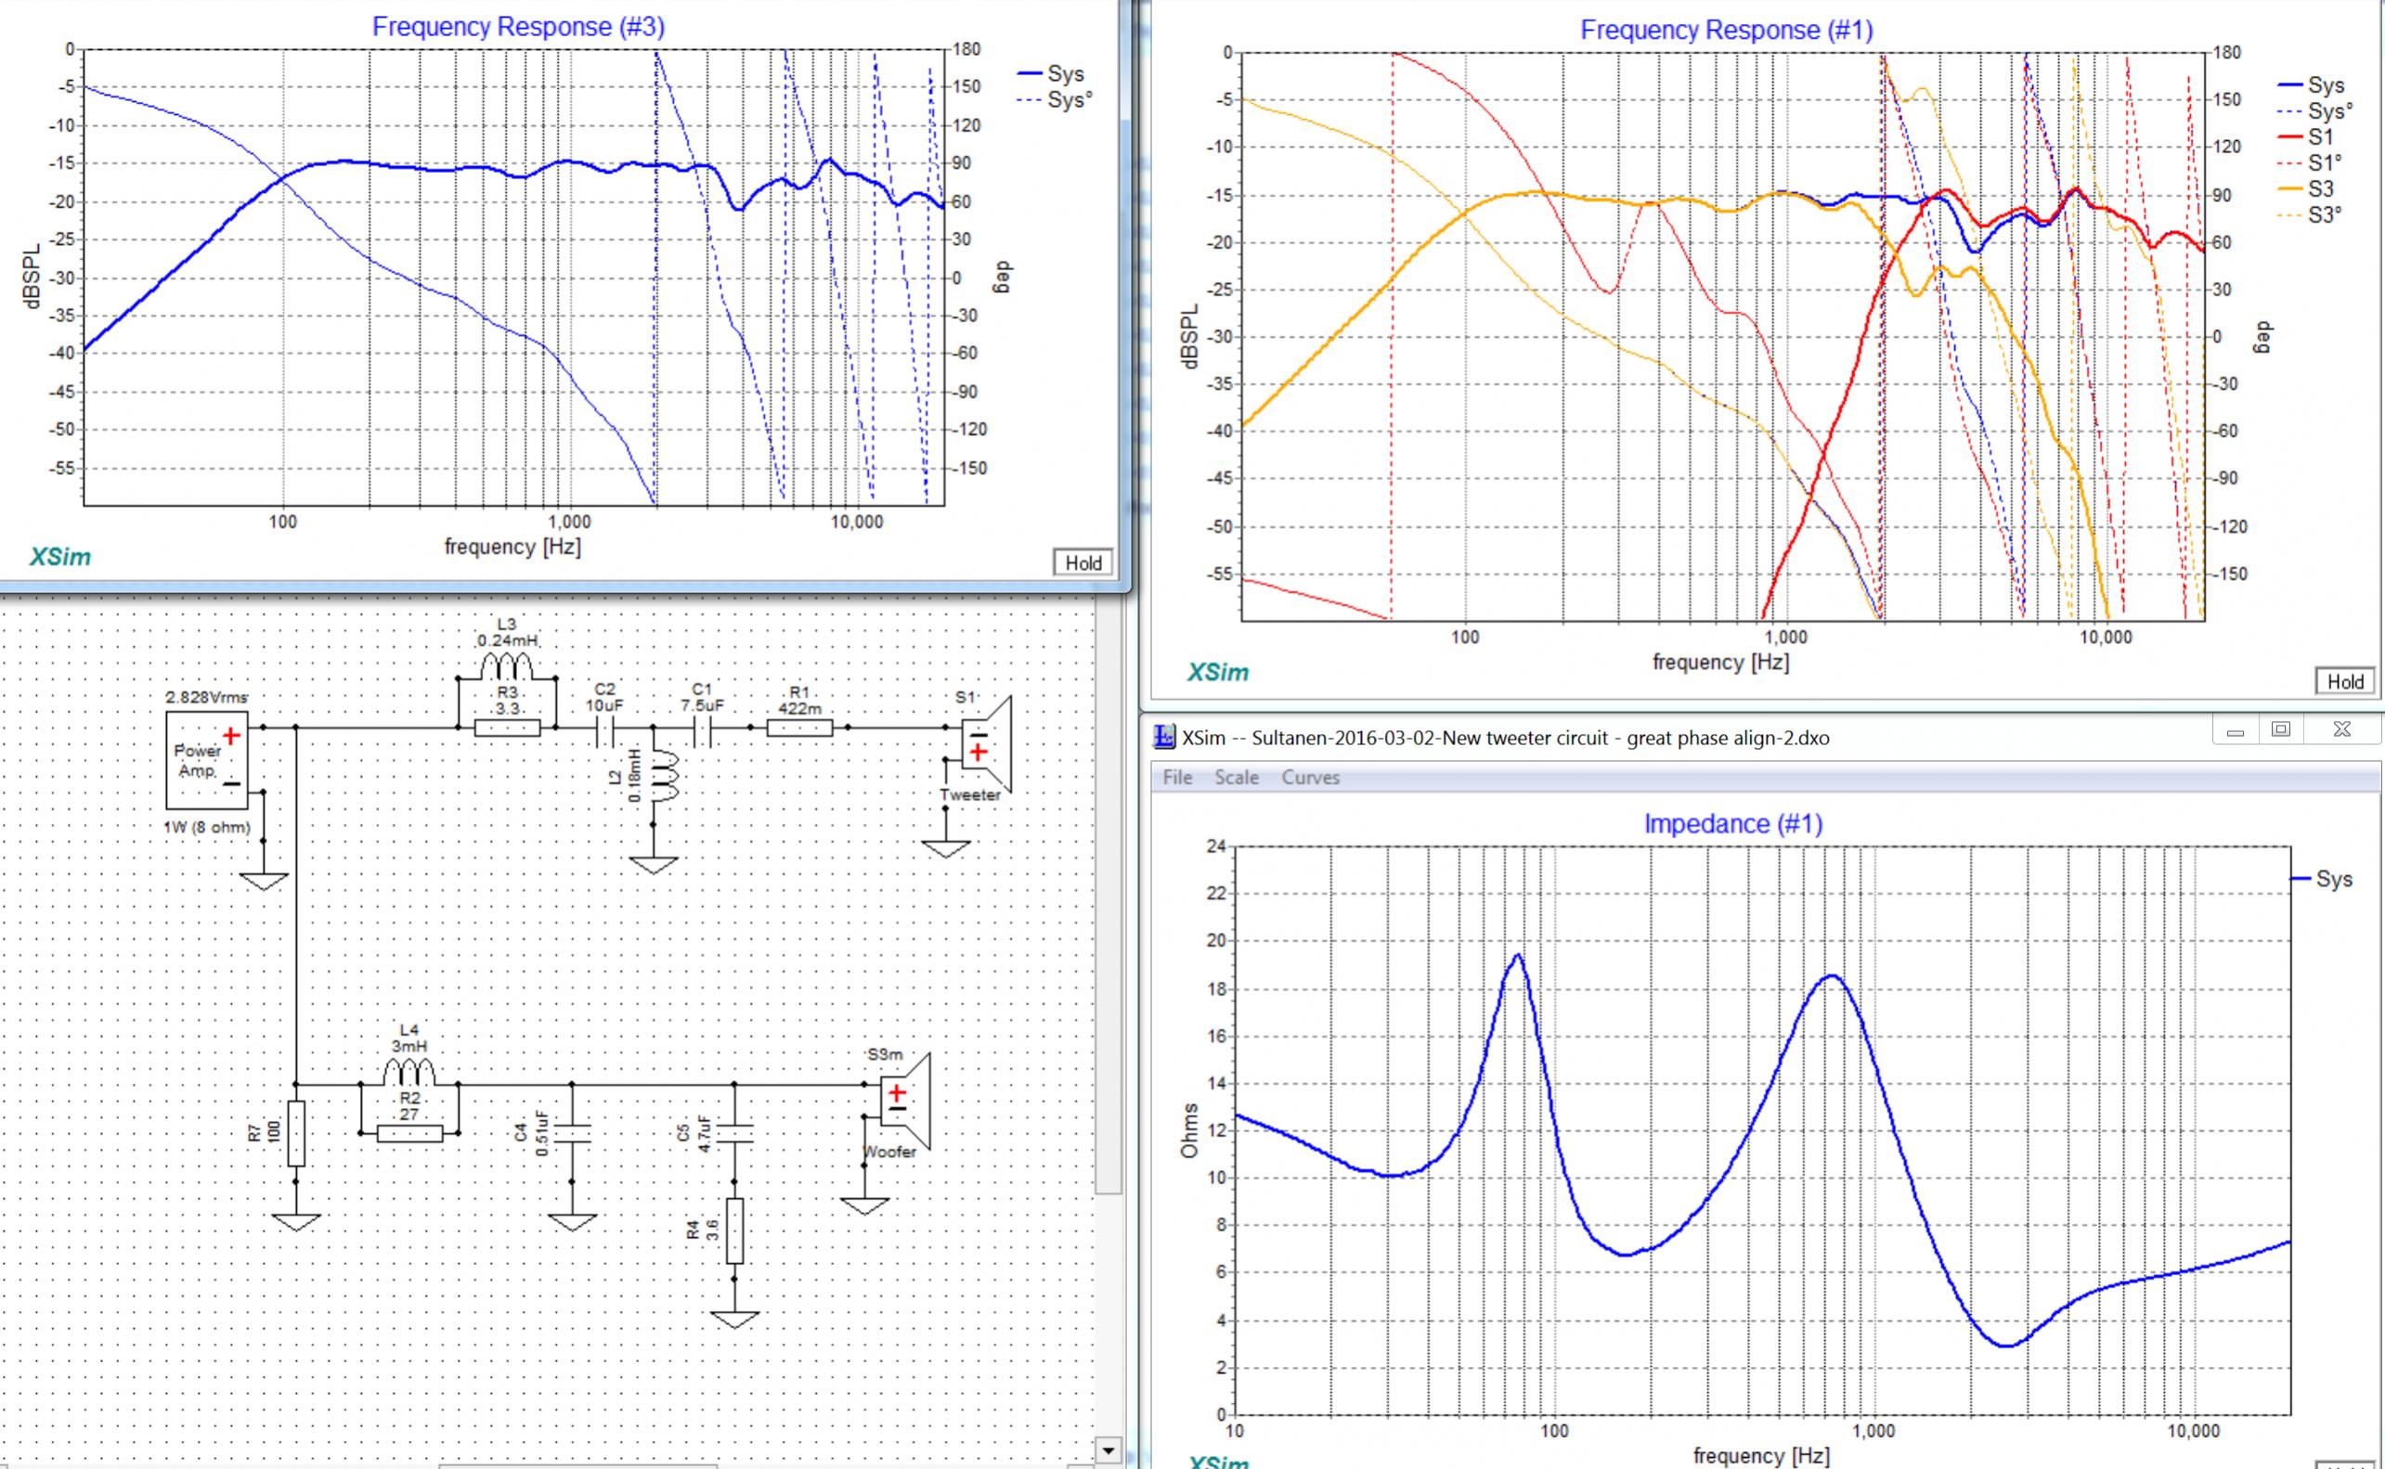Click the Power Amp source block
The image size is (2385, 1469).
[x=206, y=761]
